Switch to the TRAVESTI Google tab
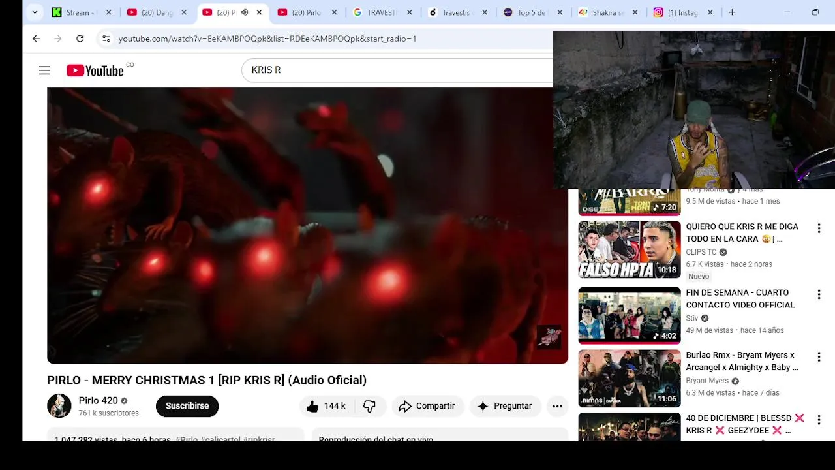Screen dimensions: 835x470 (382, 12)
